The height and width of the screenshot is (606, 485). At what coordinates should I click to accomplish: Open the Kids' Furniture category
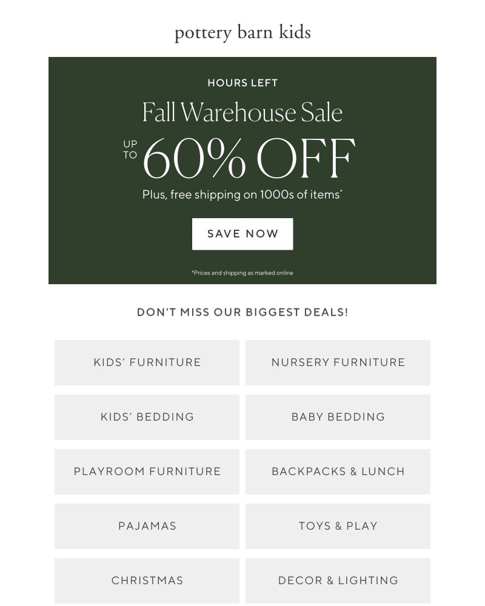click(x=147, y=362)
